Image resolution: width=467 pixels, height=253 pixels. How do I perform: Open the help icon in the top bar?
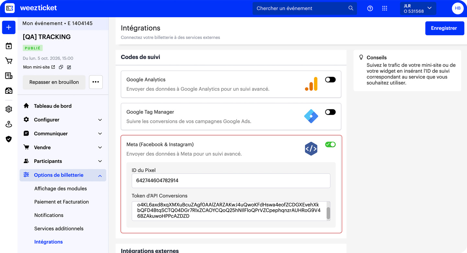[370, 8]
